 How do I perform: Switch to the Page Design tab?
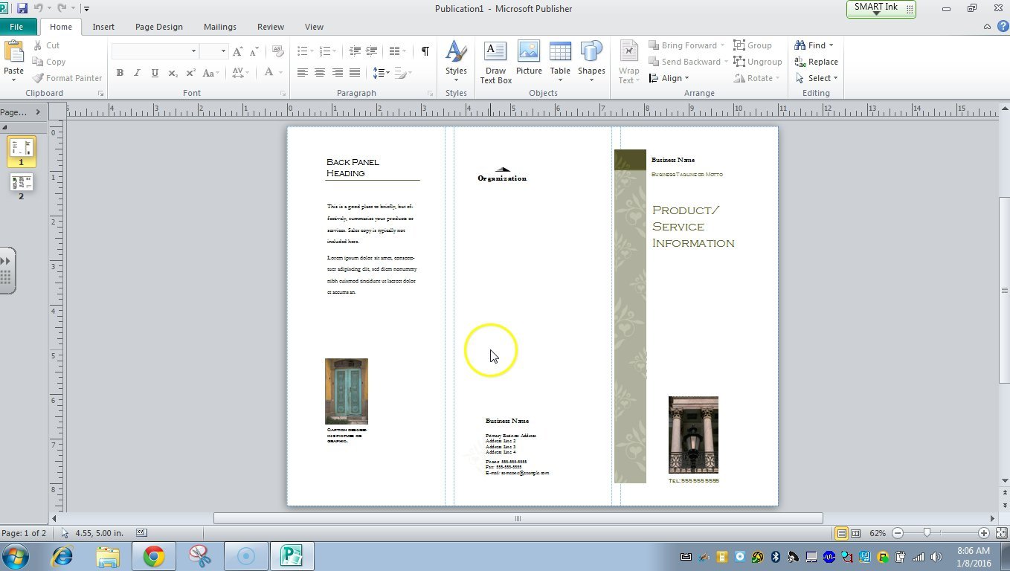coord(158,27)
